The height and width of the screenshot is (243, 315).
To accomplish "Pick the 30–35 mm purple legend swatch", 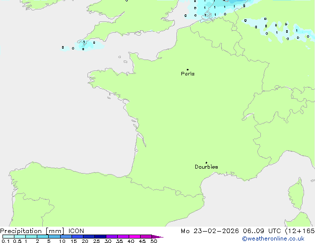I will click(111, 237).
